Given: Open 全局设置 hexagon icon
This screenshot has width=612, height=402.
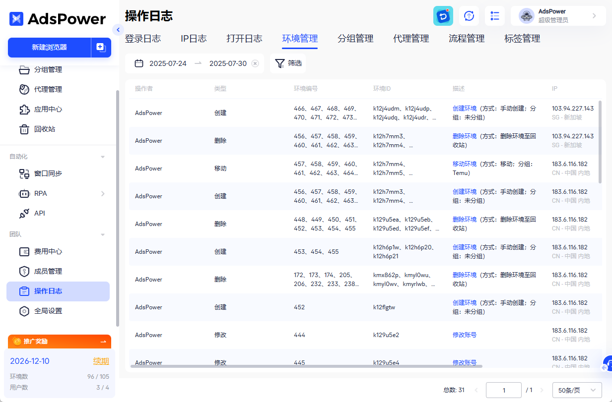Looking at the screenshot, I should click(24, 311).
